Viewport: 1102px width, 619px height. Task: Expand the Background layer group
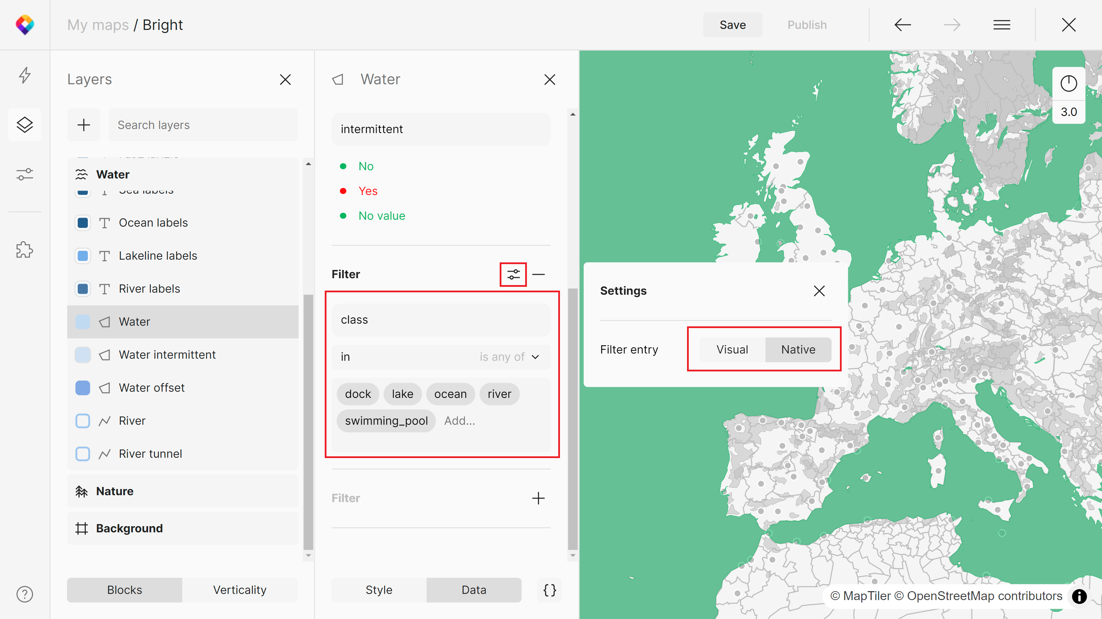pos(129,529)
